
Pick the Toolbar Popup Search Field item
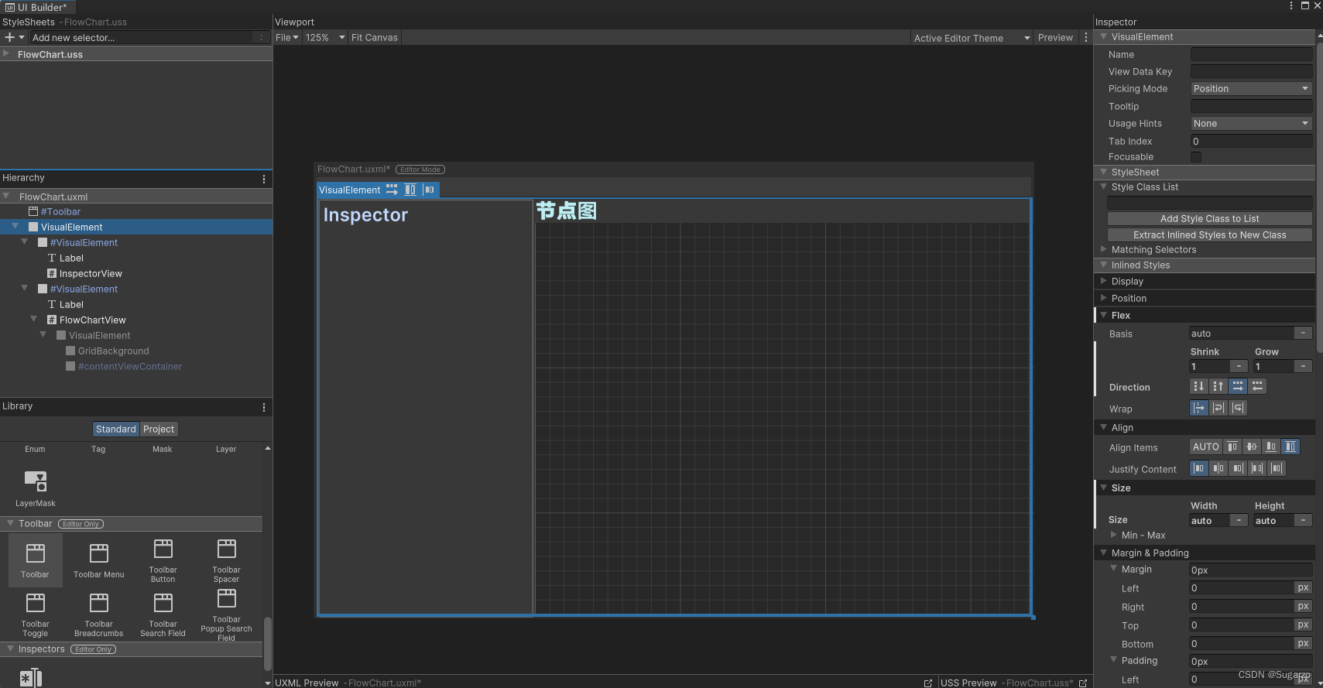[226, 614]
